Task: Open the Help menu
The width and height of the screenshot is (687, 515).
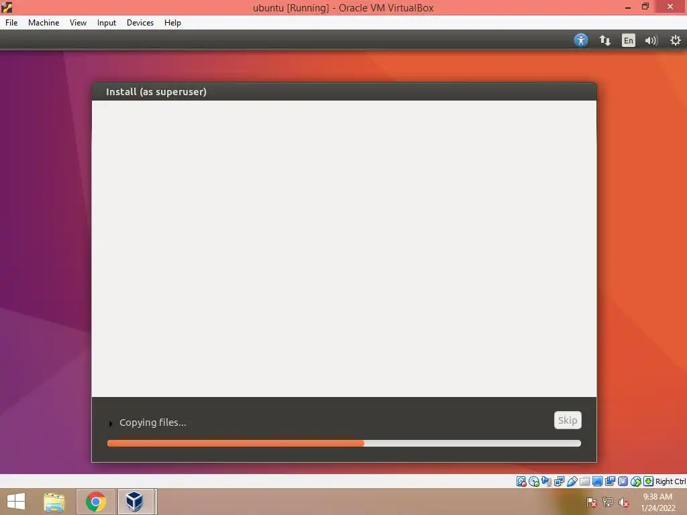Action: point(172,23)
